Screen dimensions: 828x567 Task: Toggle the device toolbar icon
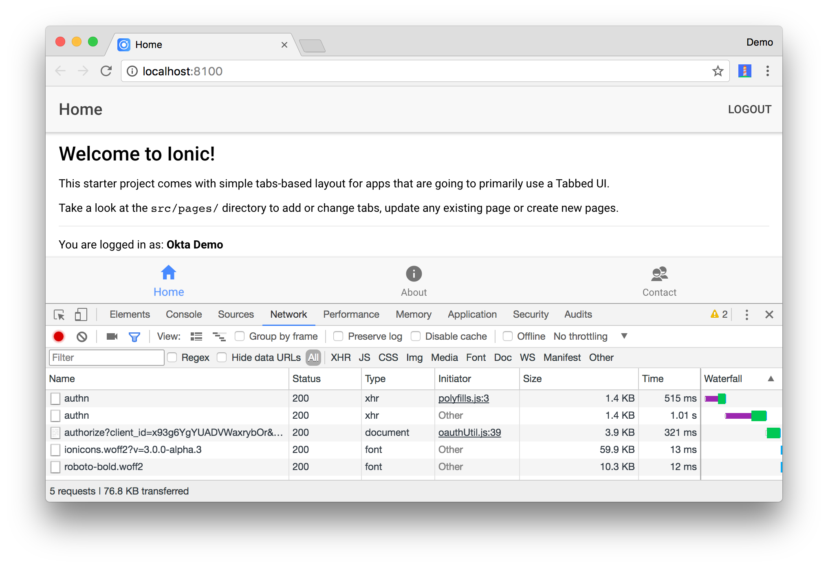coord(81,315)
